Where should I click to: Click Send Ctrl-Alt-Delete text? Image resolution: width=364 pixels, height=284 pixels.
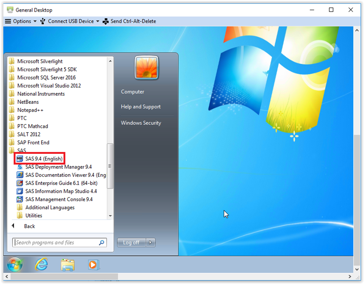click(133, 21)
